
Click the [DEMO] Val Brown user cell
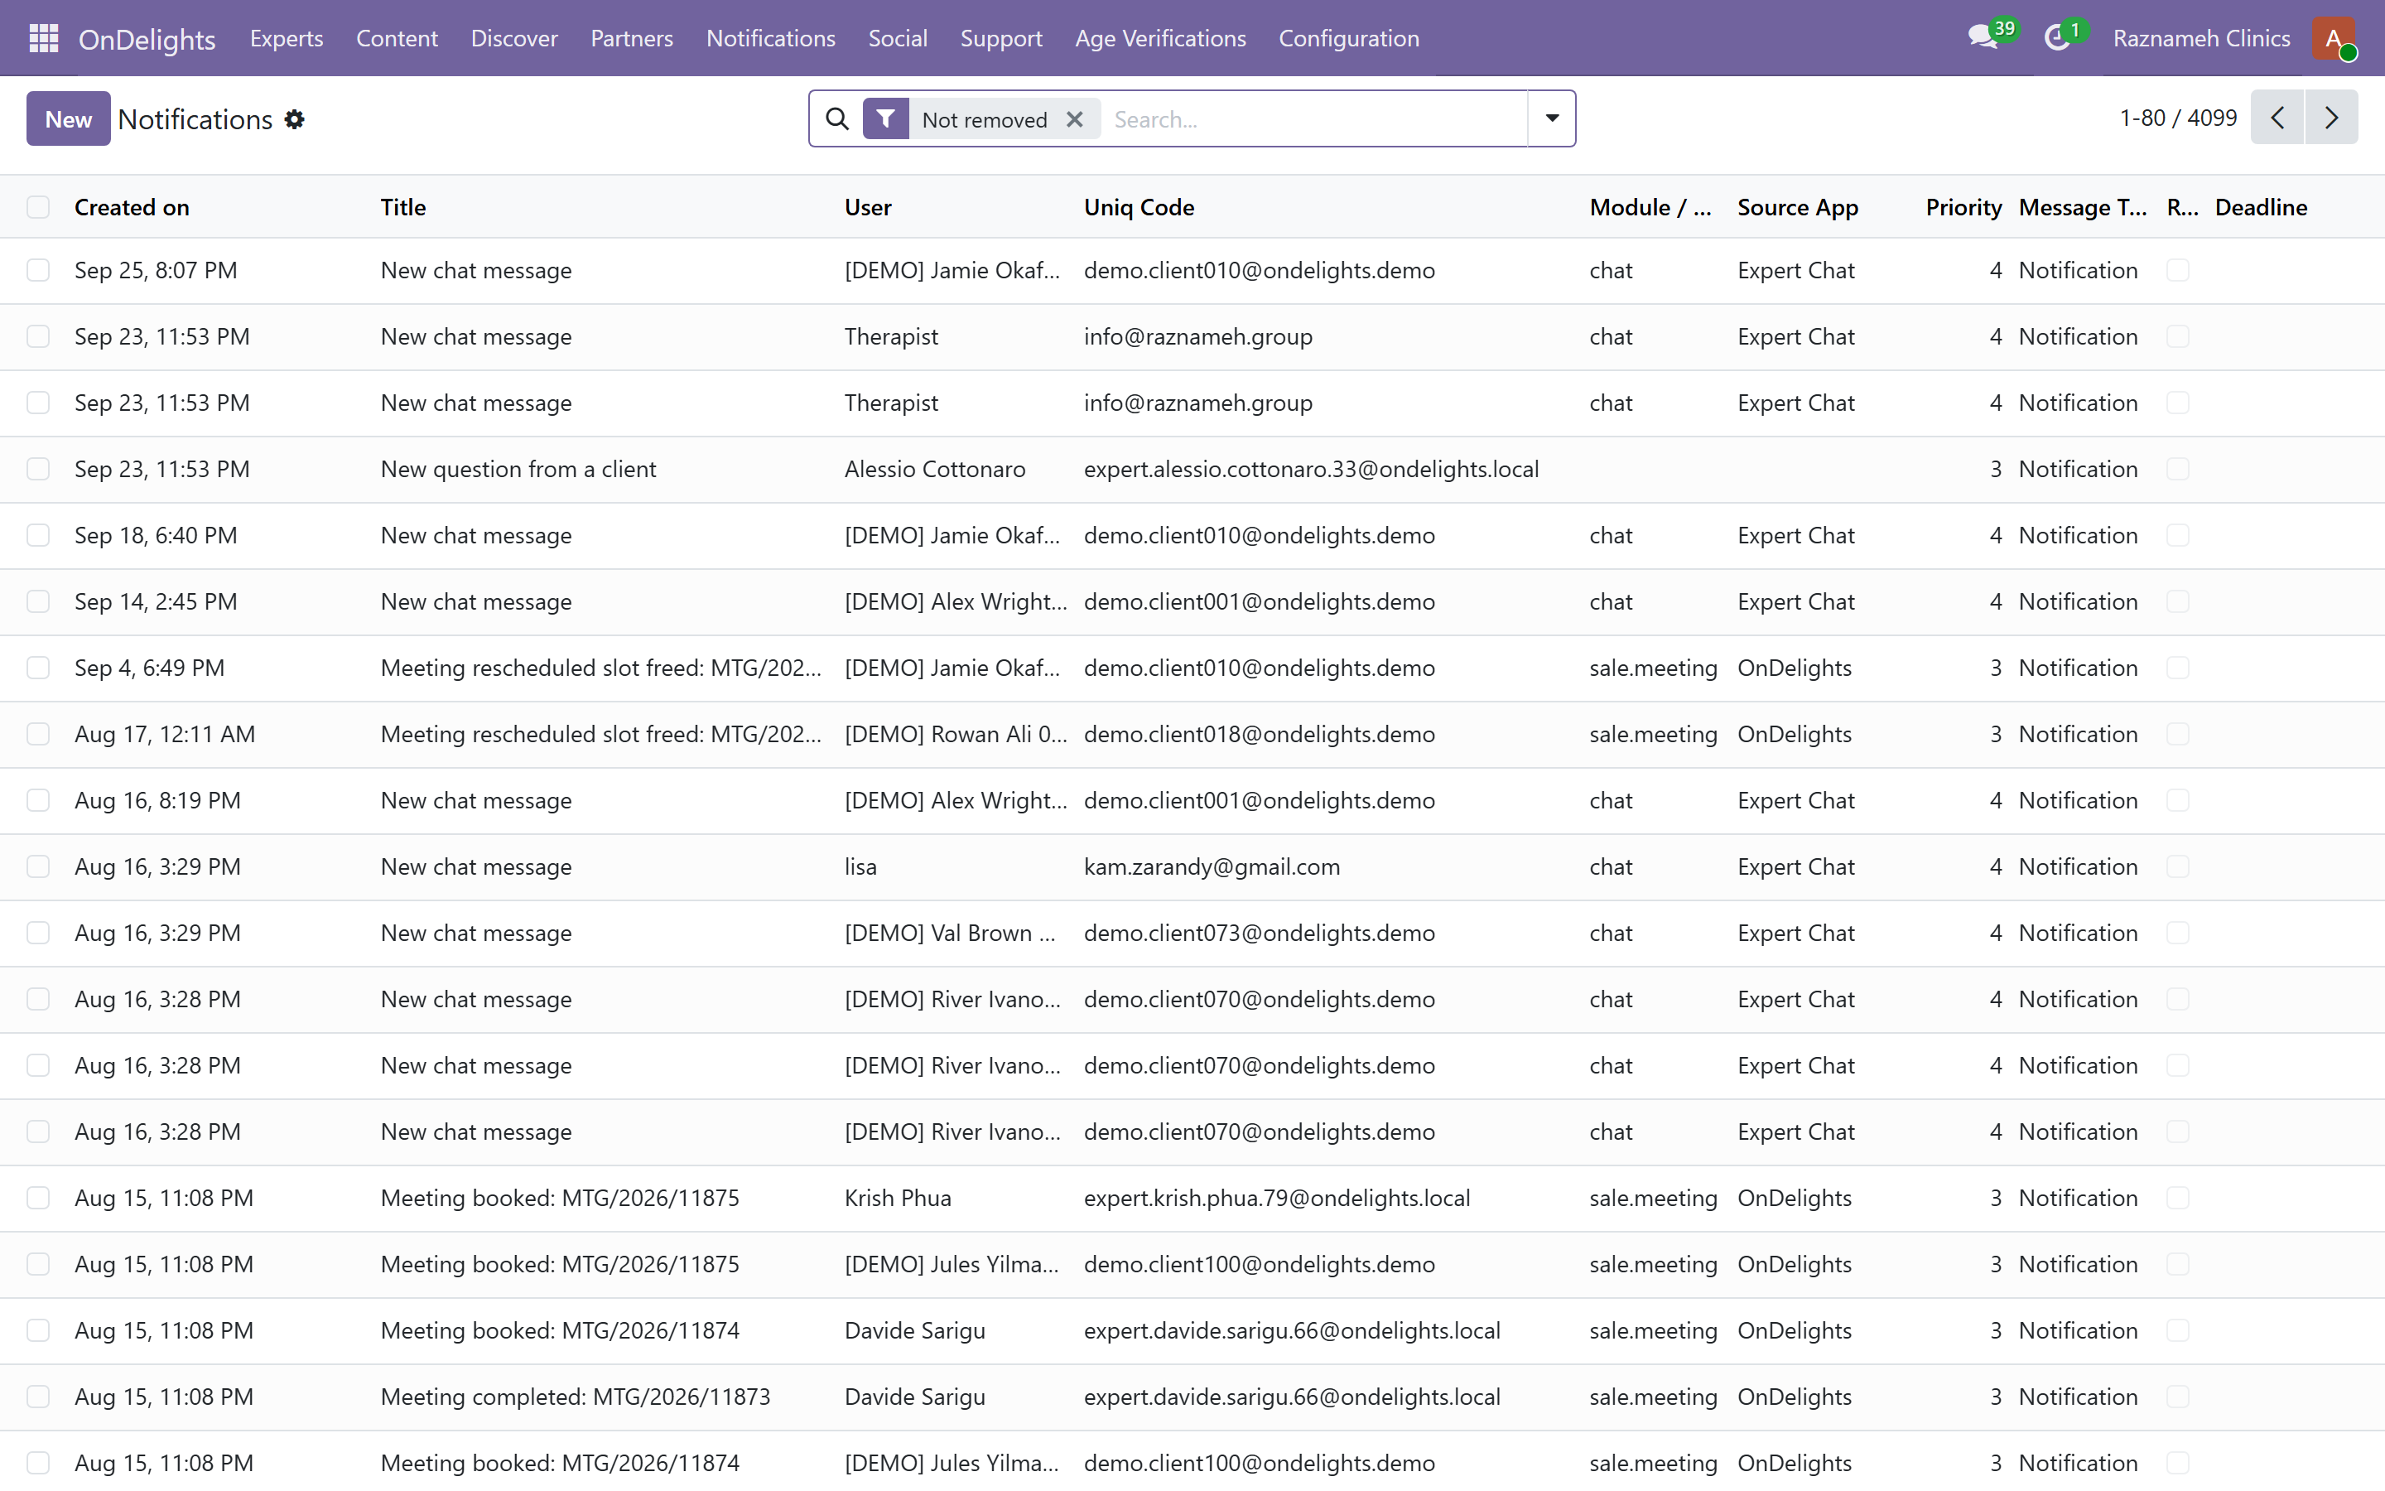click(x=950, y=933)
